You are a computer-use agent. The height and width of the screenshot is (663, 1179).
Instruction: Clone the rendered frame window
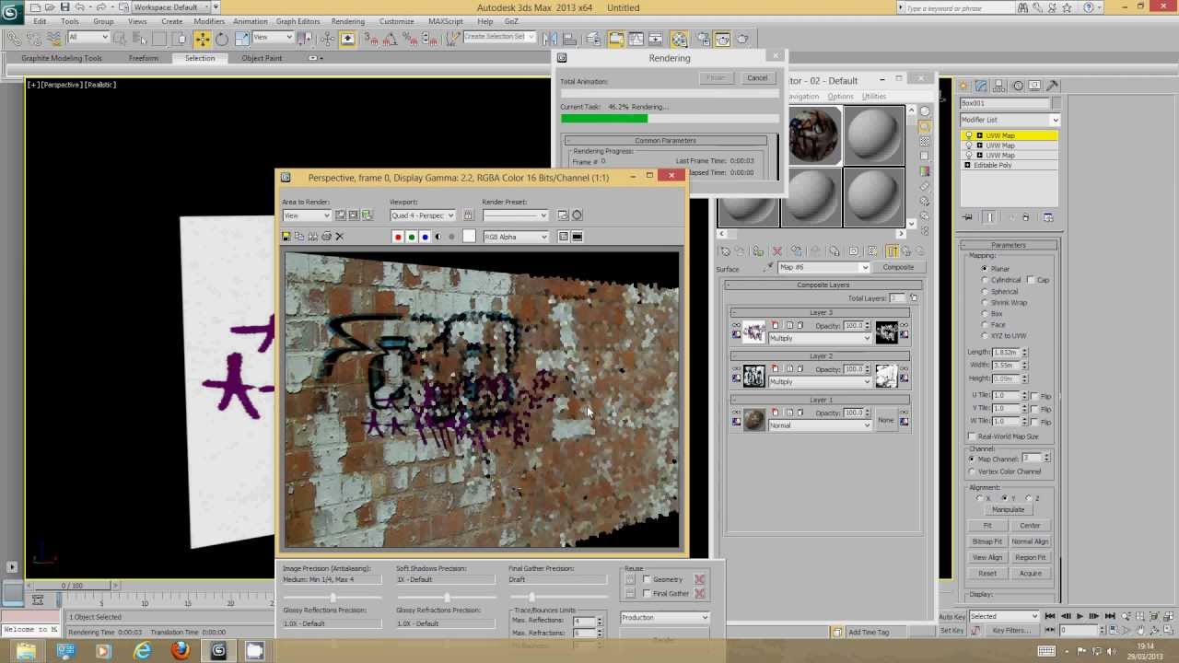point(312,237)
